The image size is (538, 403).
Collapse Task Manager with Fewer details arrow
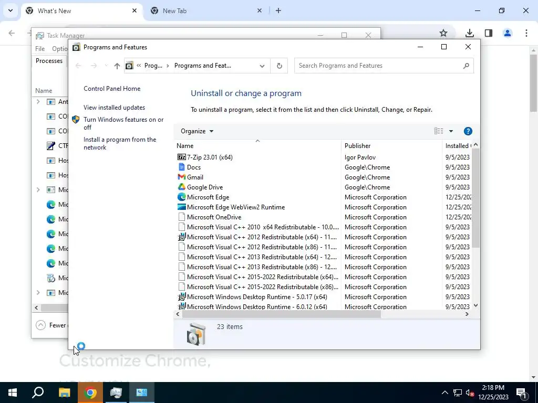click(40, 325)
